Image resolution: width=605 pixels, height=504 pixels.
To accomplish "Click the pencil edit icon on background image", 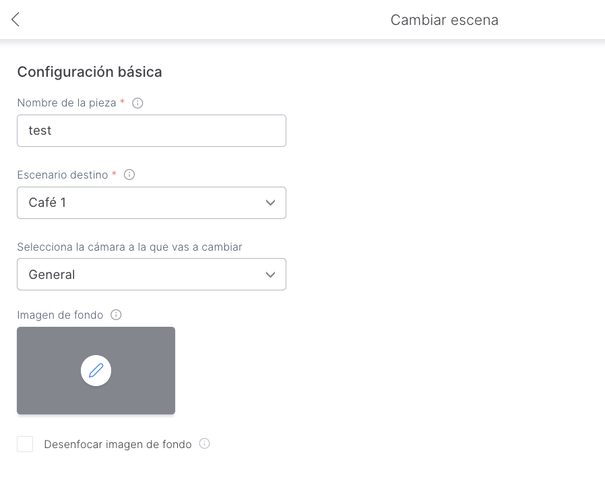I will click(x=96, y=371).
